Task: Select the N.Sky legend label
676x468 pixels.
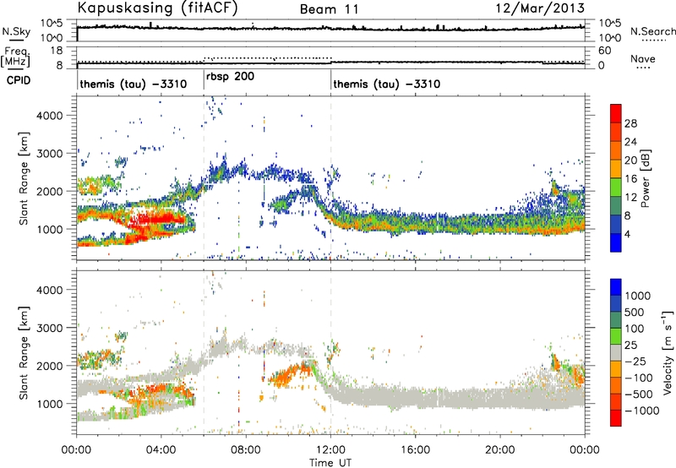Action: [16, 31]
